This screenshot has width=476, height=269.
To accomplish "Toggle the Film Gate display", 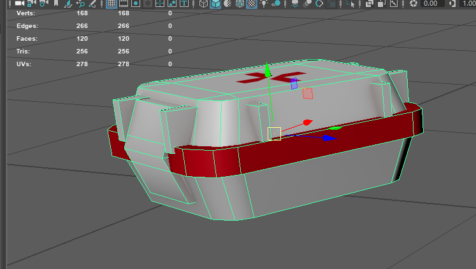I will pyautogui.click(x=124, y=3).
